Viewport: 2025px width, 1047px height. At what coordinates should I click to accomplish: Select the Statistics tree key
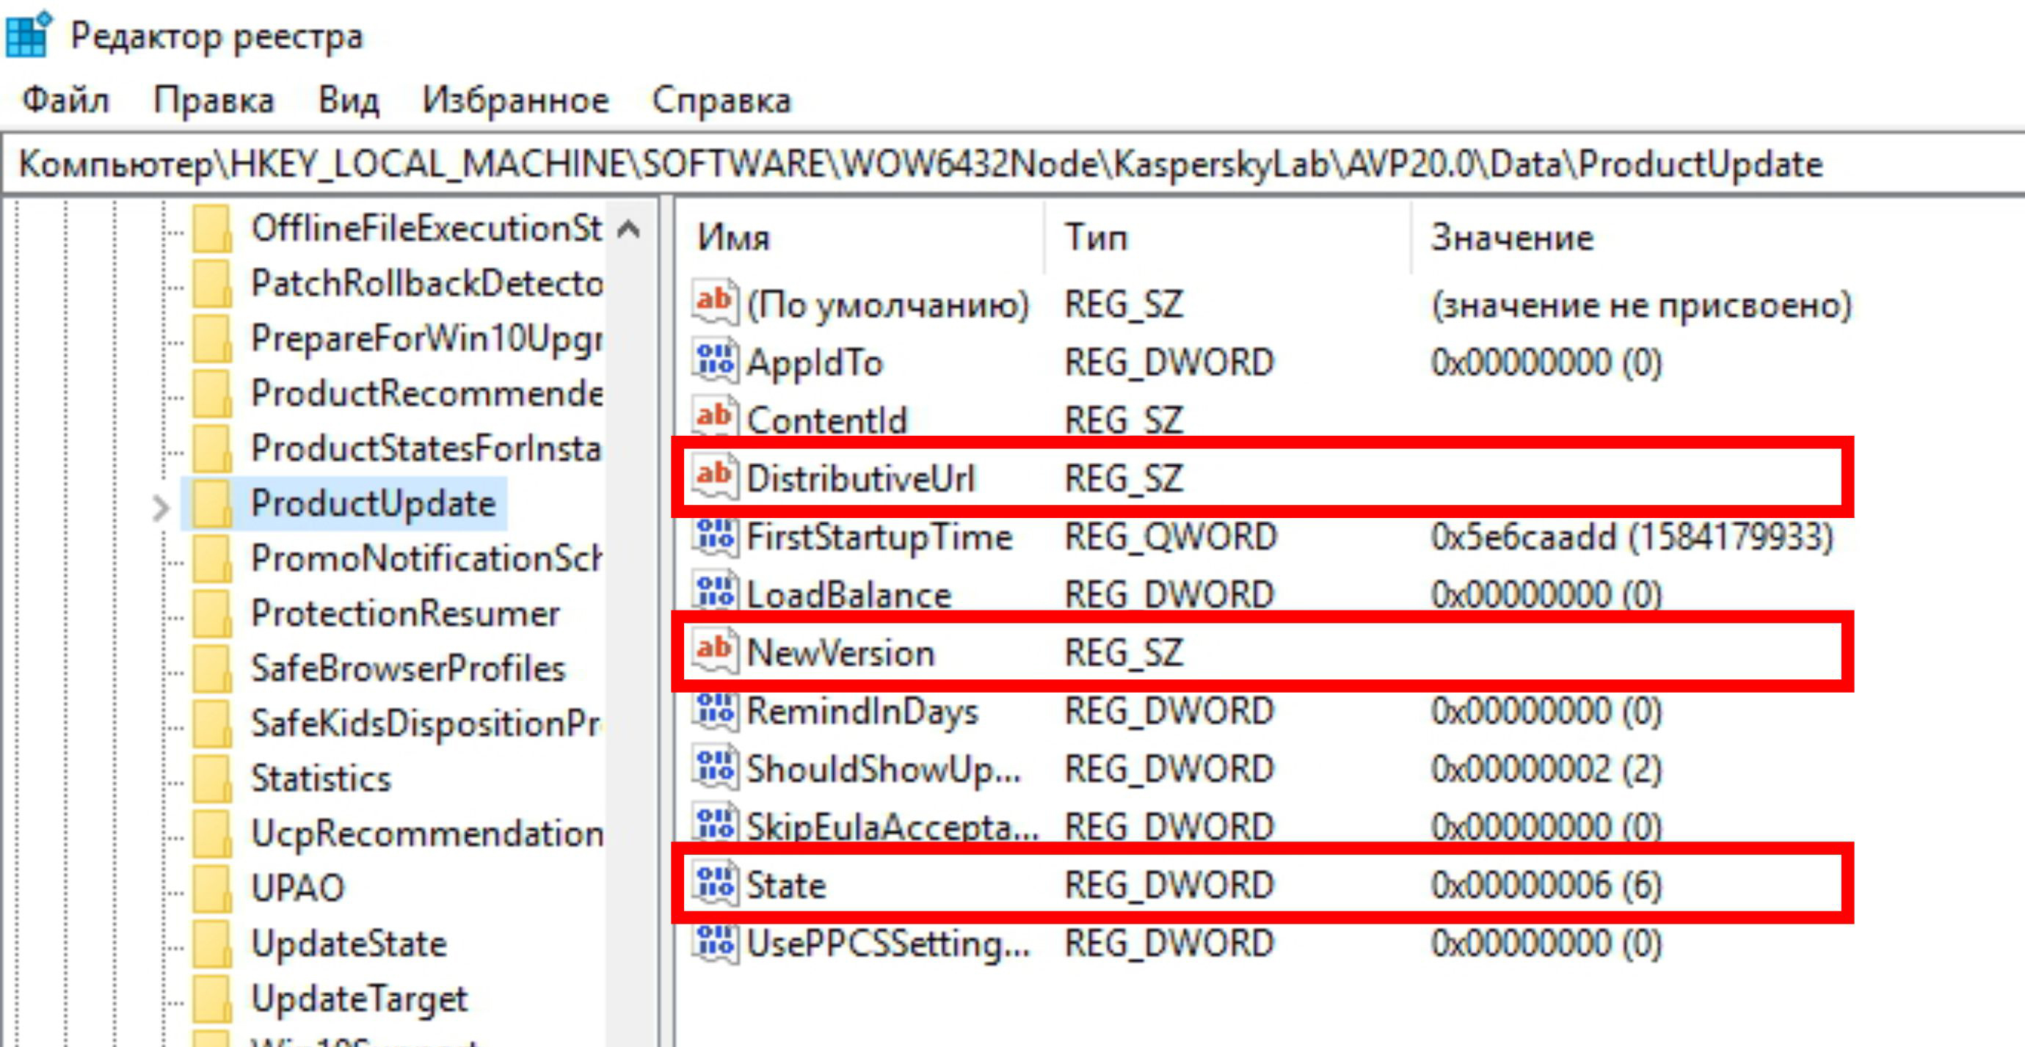[321, 779]
